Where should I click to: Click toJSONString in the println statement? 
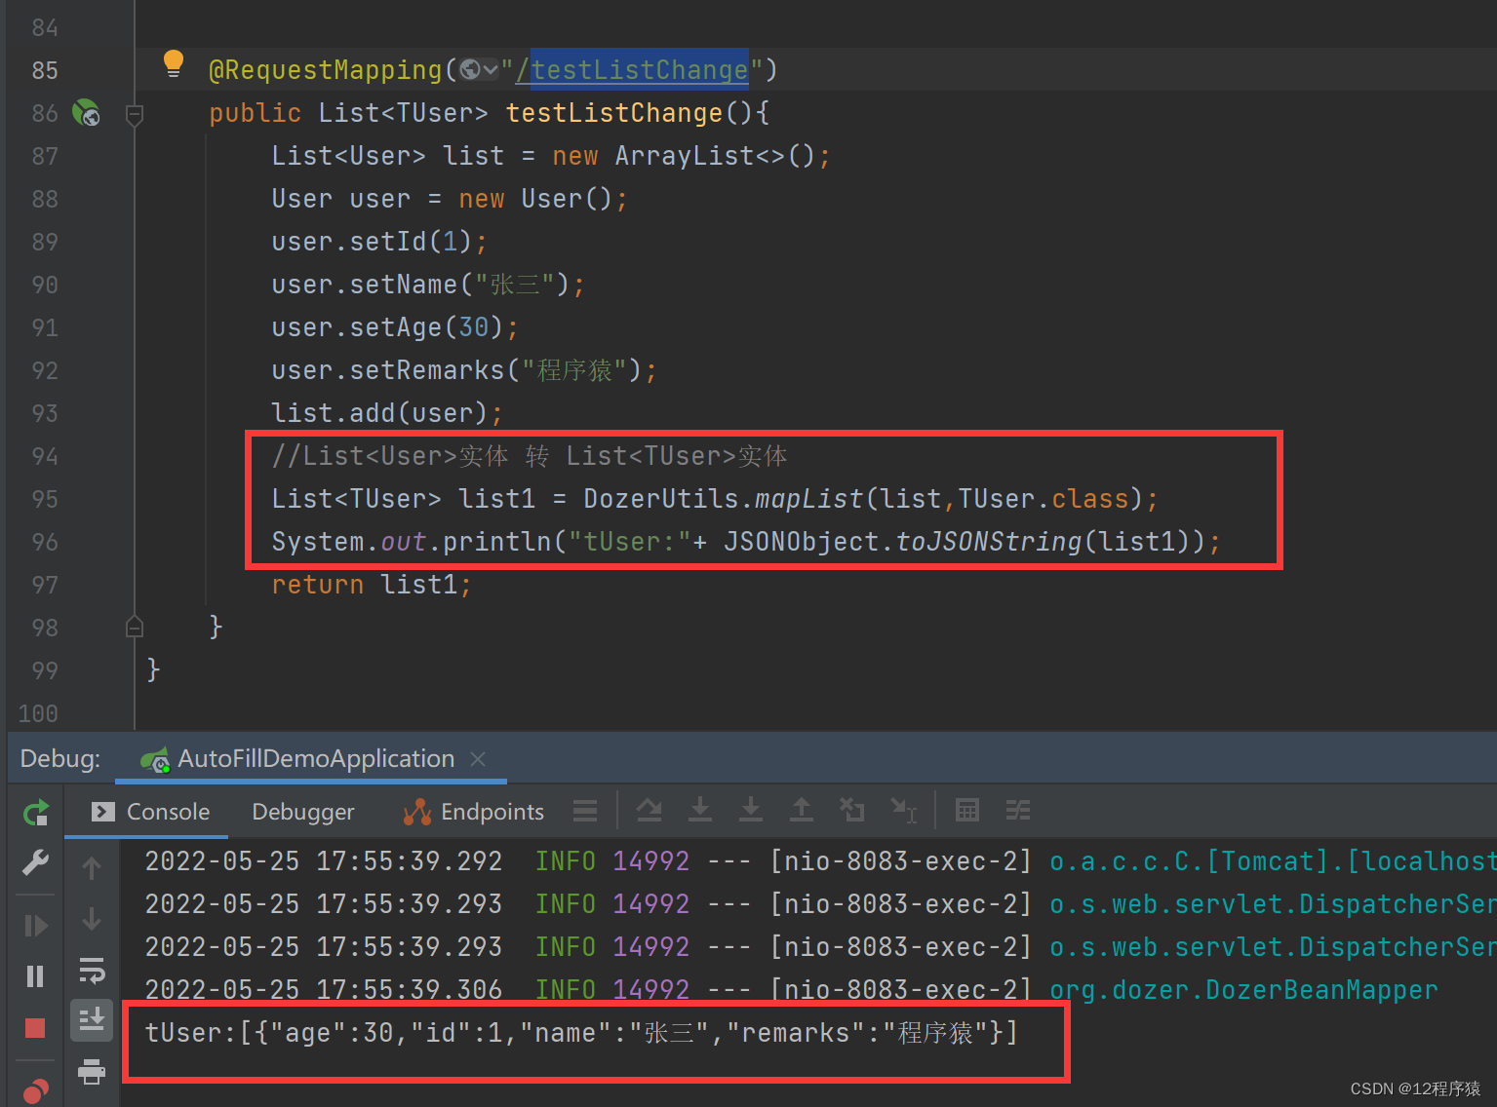tap(989, 542)
